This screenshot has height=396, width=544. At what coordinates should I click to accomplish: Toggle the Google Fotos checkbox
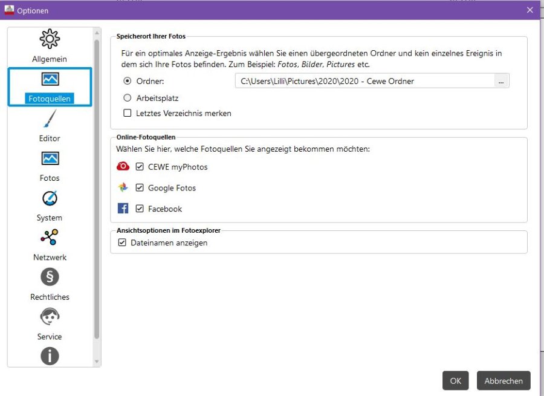[140, 188]
